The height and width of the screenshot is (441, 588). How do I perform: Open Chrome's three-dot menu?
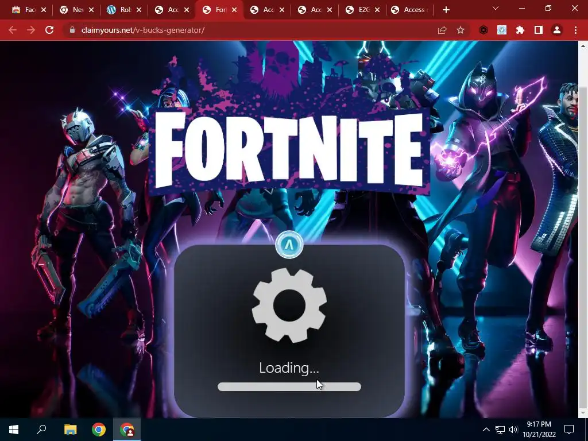click(575, 30)
